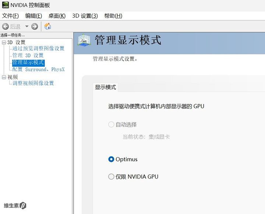265x214 pixels.
Task: Open 配置 Surround、PhysX page
Action: pyautogui.click(x=38, y=69)
